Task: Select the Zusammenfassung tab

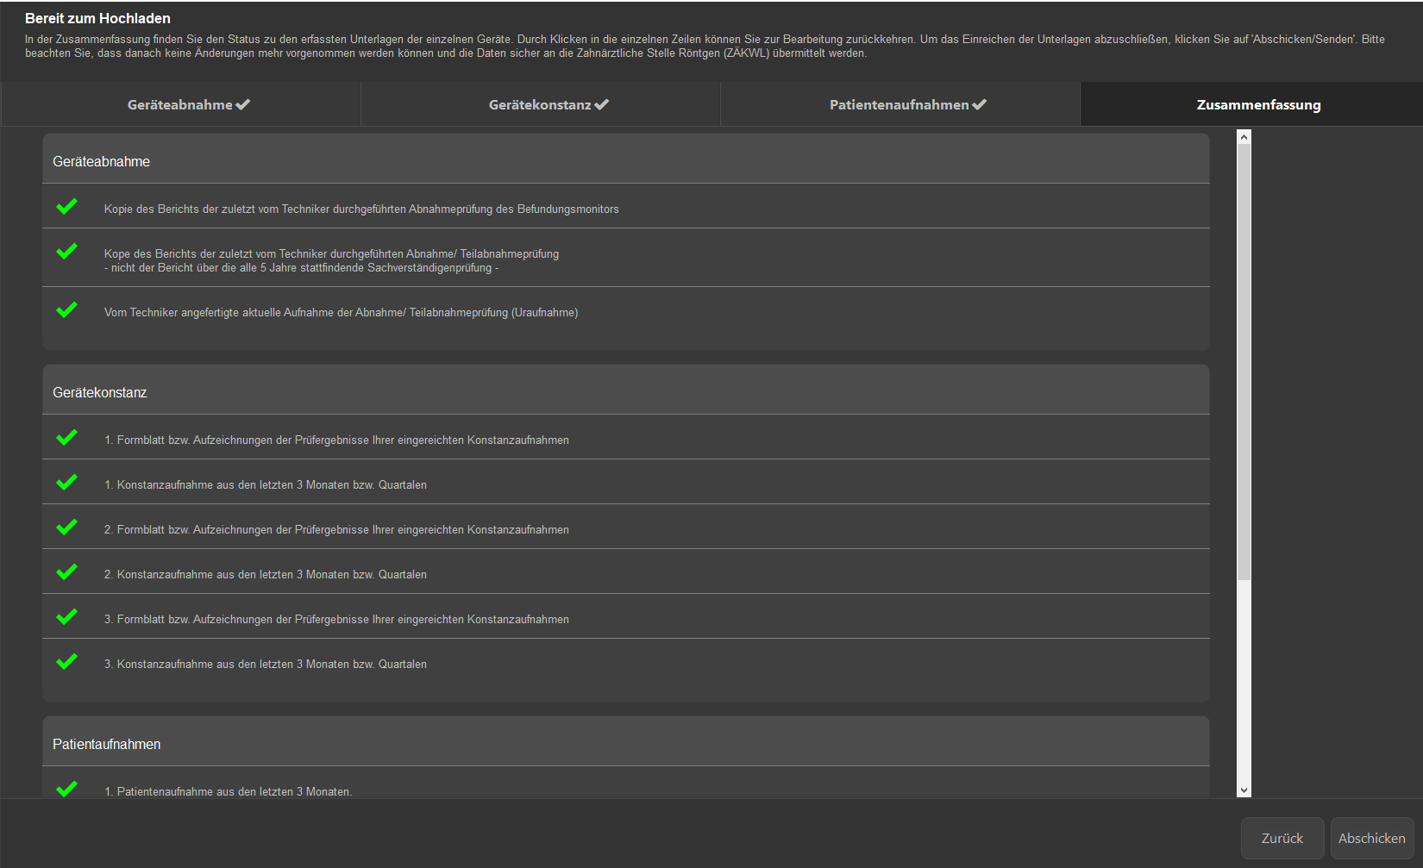Action: [x=1258, y=104]
